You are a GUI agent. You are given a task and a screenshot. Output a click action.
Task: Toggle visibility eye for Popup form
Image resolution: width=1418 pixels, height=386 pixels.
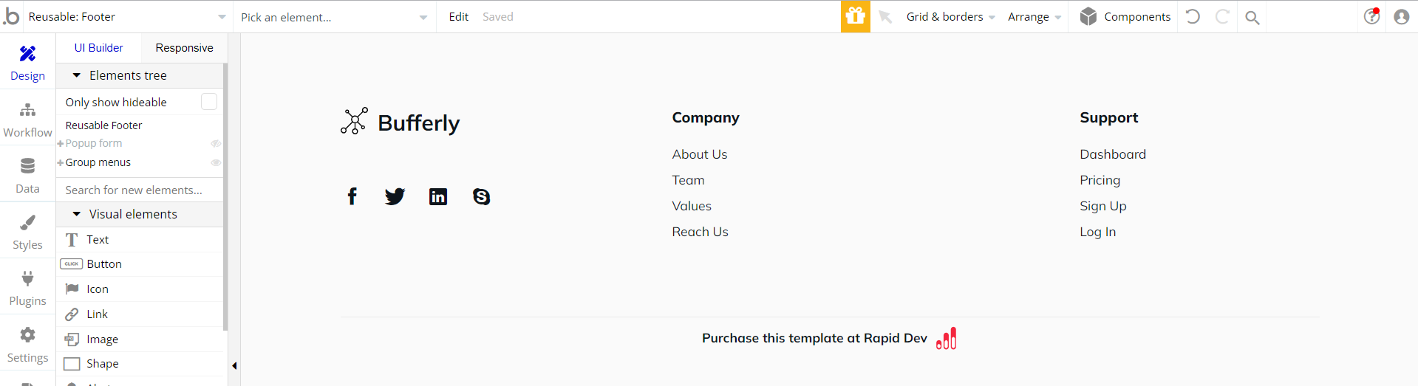tap(216, 143)
